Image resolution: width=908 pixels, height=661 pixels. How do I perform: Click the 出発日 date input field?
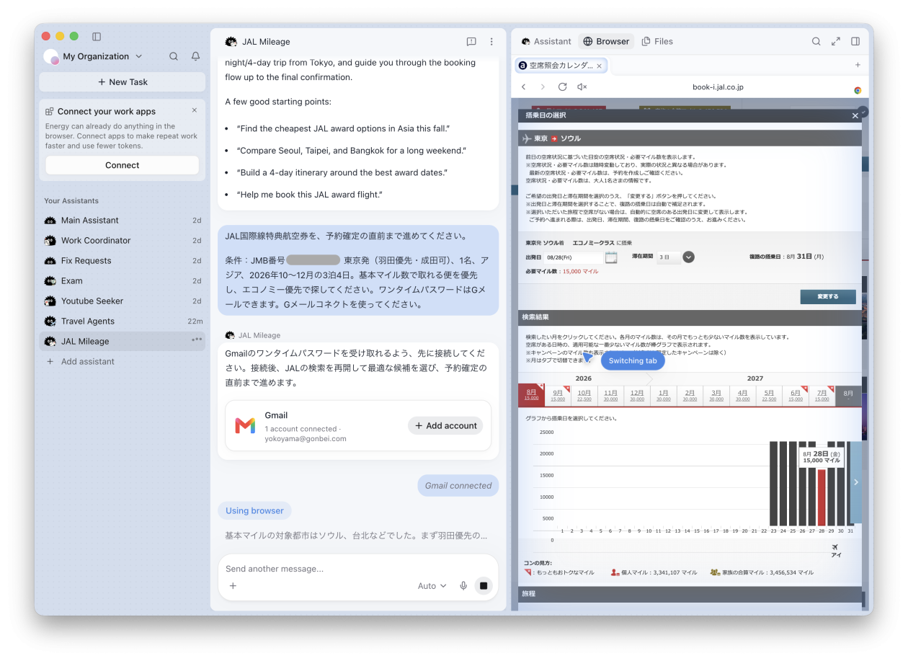(x=574, y=257)
